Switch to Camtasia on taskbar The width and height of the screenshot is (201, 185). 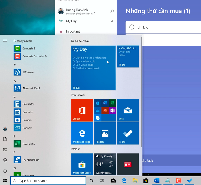pos(179,181)
